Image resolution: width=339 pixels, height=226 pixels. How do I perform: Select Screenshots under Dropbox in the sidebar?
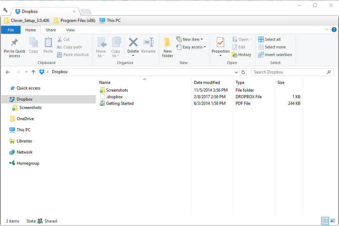[x=27, y=108]
